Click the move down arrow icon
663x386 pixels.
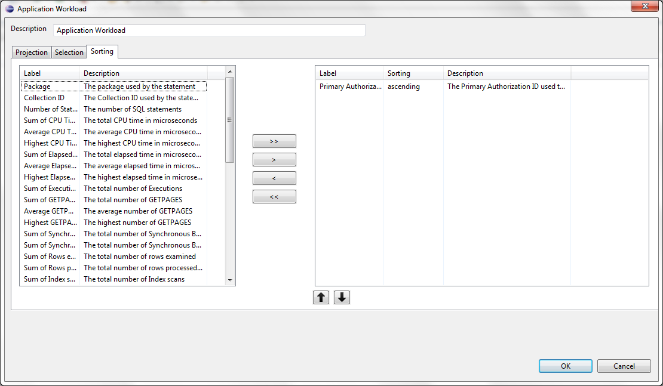click(342, 297)
